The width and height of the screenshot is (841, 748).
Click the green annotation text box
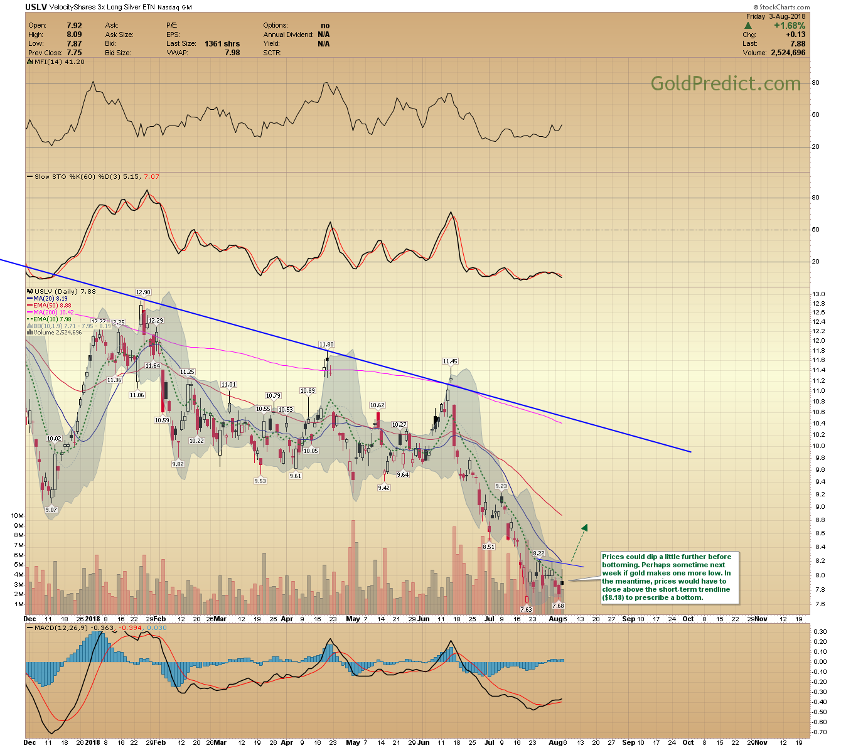(667, 577)
